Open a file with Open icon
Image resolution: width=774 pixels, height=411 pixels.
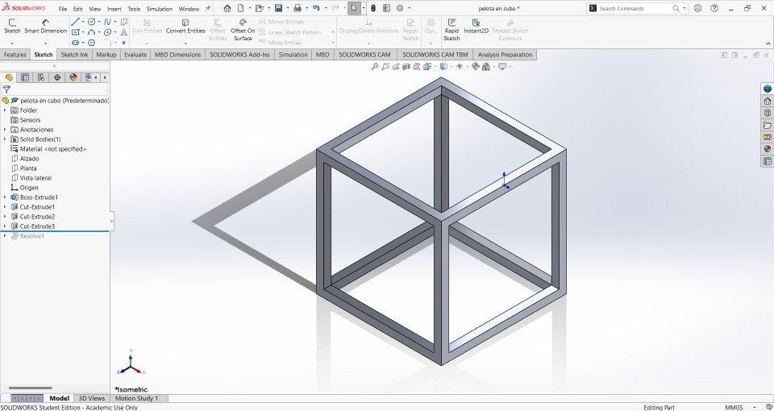click(x=259, y=8)
